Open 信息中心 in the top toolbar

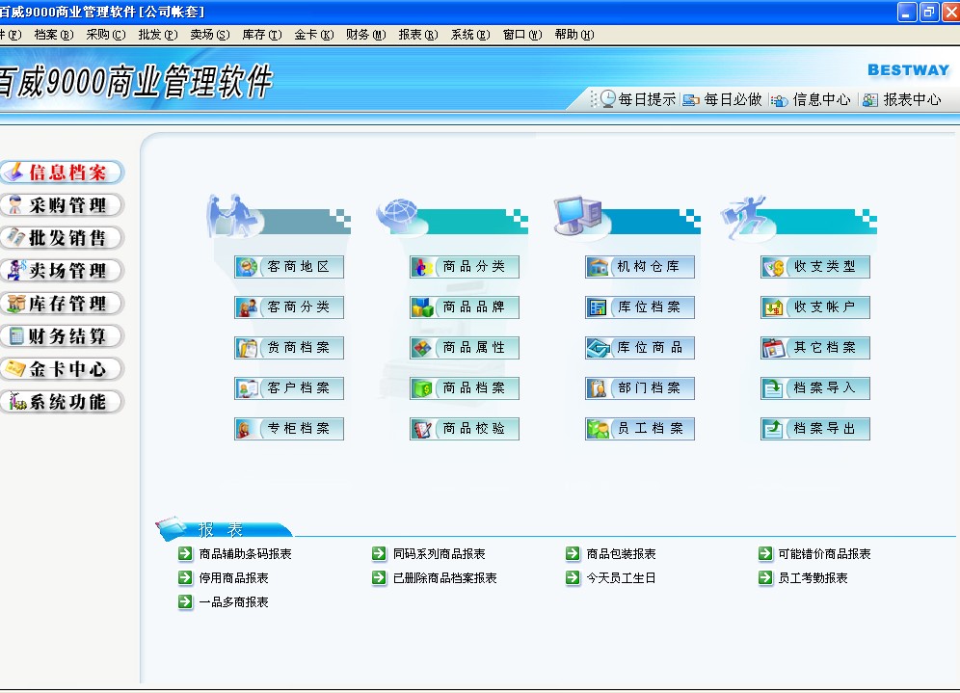(812, 99)
